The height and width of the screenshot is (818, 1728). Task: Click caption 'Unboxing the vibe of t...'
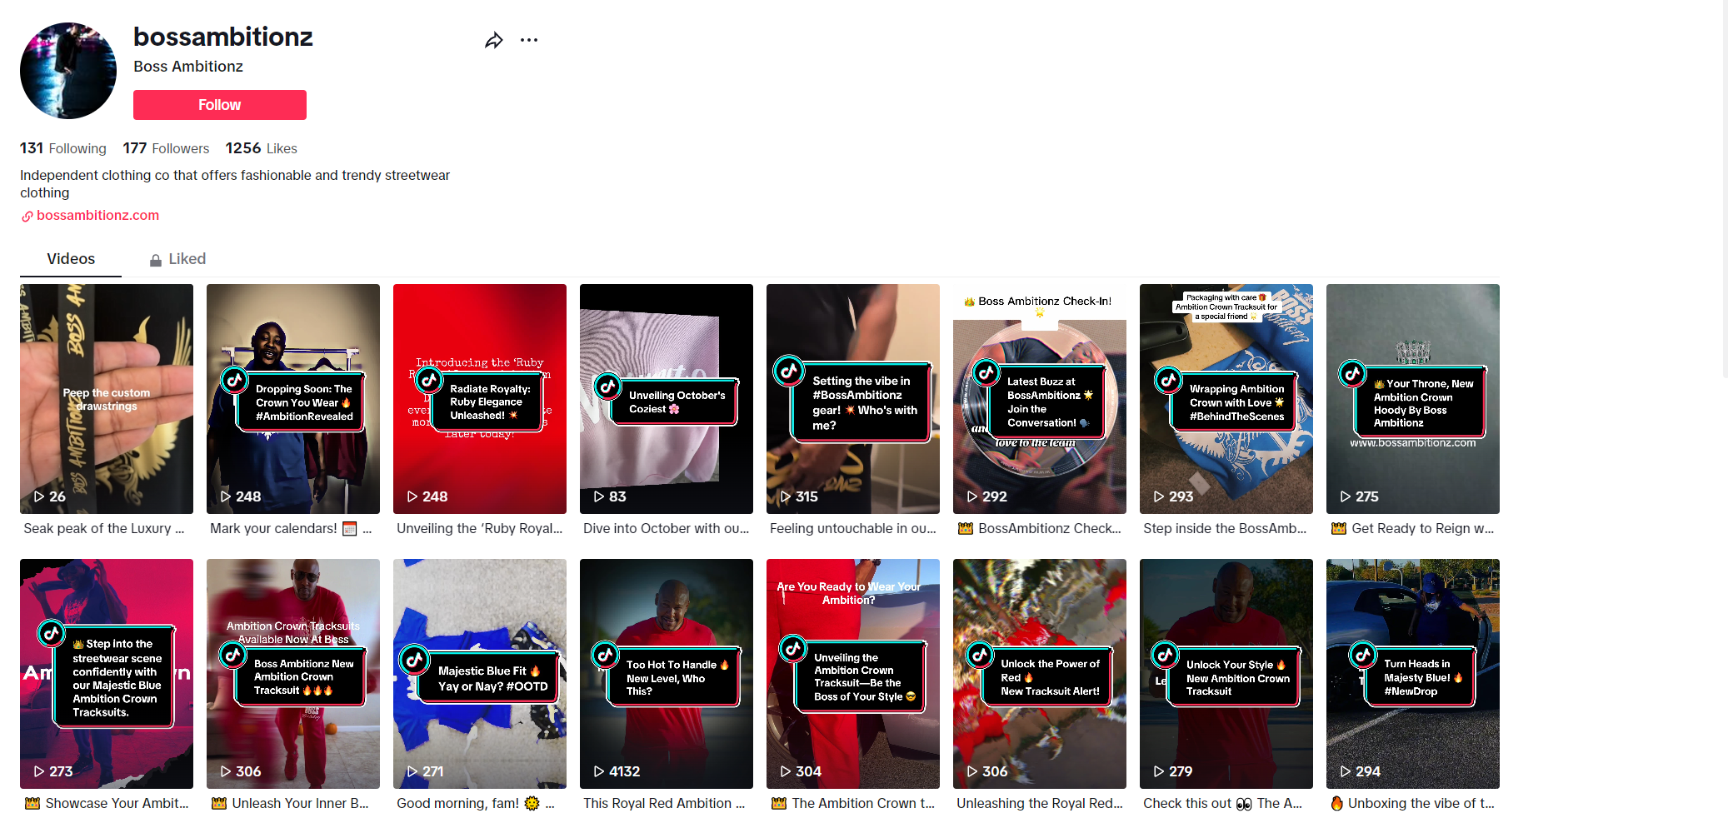[1412, 803]
